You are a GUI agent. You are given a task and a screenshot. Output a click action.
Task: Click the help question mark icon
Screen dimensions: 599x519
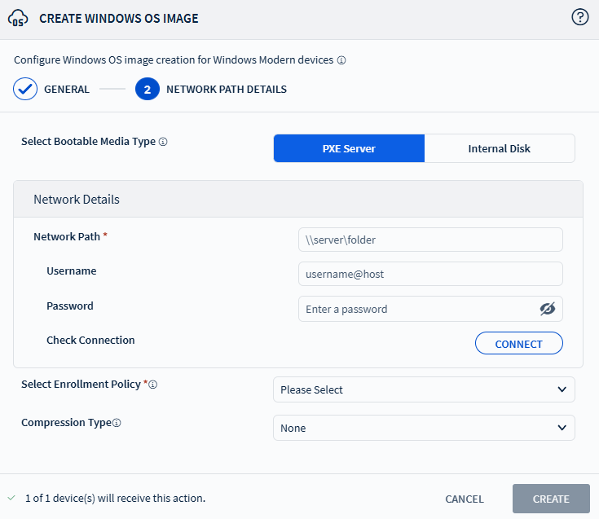click(x=580, y=17)
